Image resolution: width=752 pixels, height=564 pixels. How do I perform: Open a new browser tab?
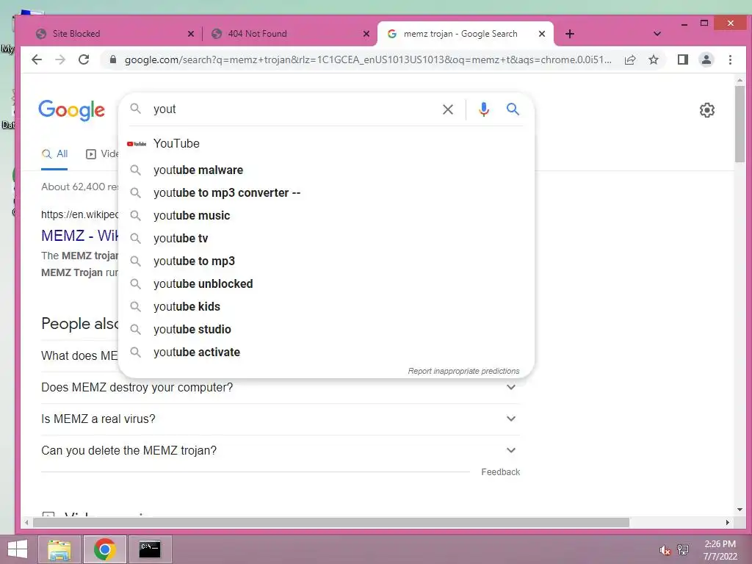point(570,34)
